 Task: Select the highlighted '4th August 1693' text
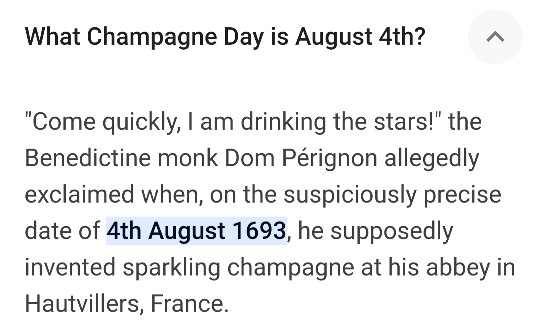point(196,231)
